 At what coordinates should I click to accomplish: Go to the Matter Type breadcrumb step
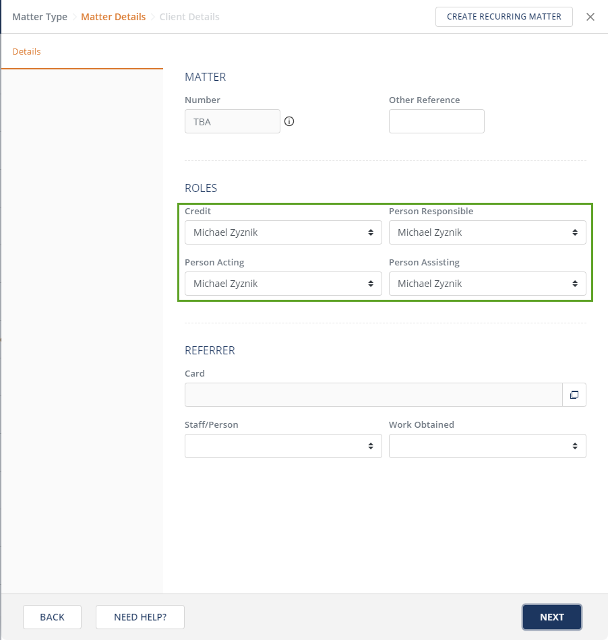pos(40,17)
